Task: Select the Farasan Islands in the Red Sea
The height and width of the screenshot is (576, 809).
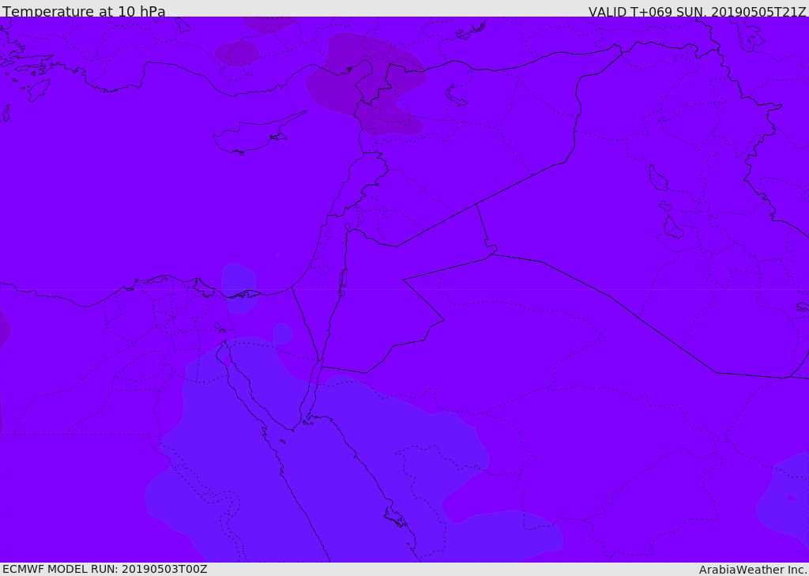Action: point(396,518)
